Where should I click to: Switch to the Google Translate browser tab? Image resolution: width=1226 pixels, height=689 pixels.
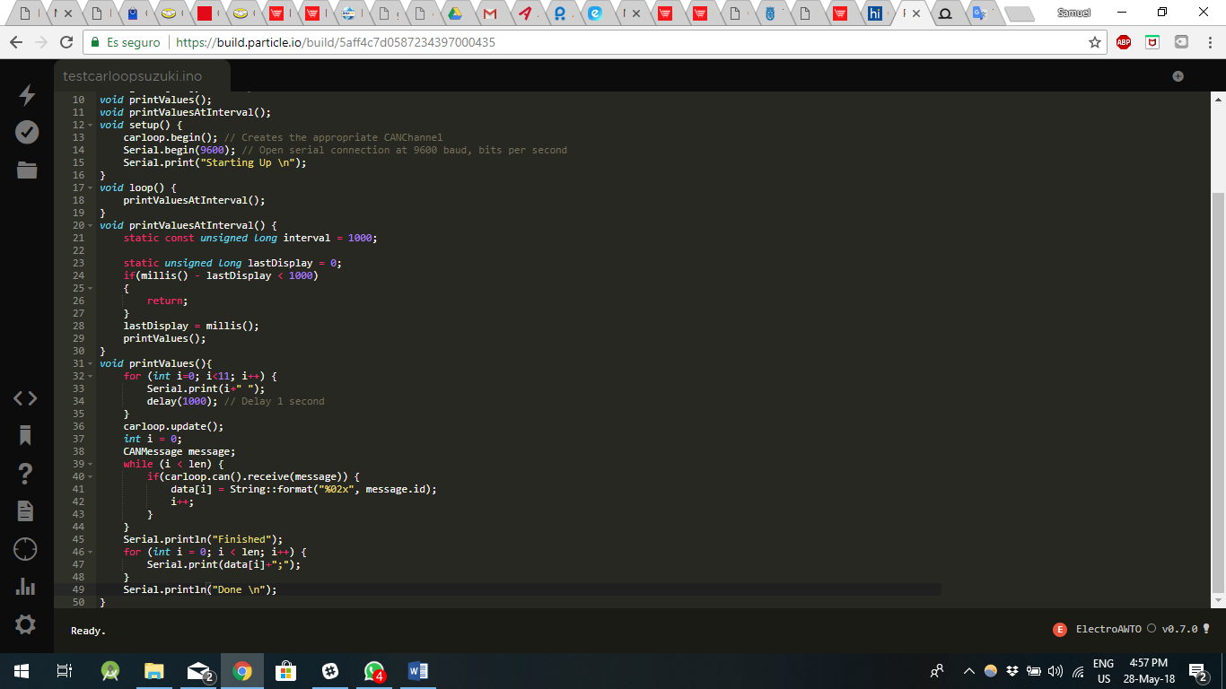click(980, 13)
